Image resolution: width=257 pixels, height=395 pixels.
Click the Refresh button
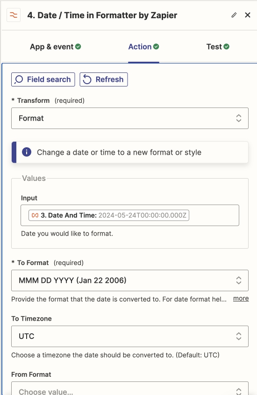[x=104, y=79]
